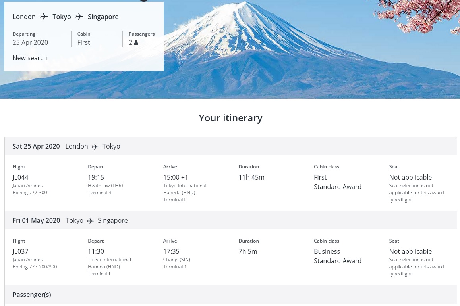Click the departing date 25 Apr 2020
460x306 pixels.
click(x=30, y=42)
